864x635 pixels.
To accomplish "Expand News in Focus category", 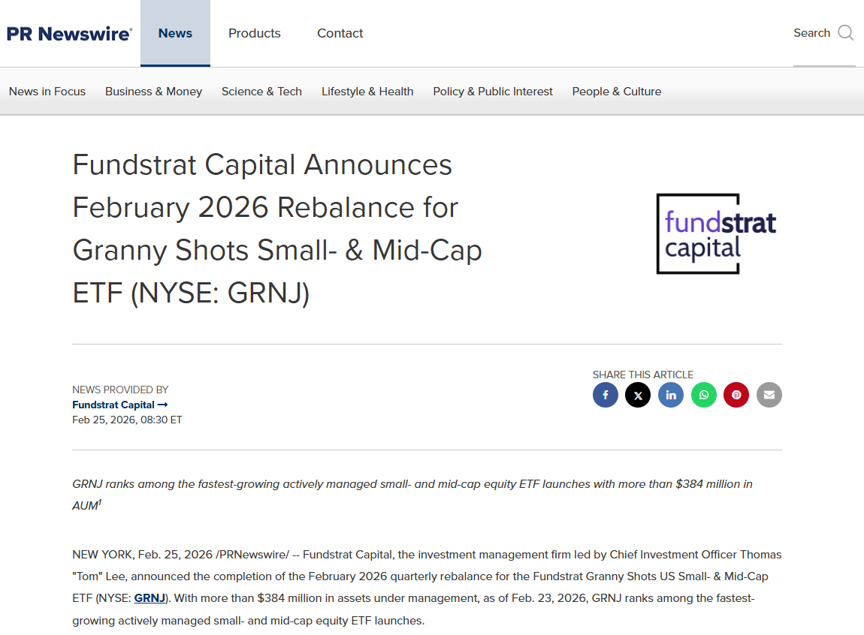I will pos(47,92).
